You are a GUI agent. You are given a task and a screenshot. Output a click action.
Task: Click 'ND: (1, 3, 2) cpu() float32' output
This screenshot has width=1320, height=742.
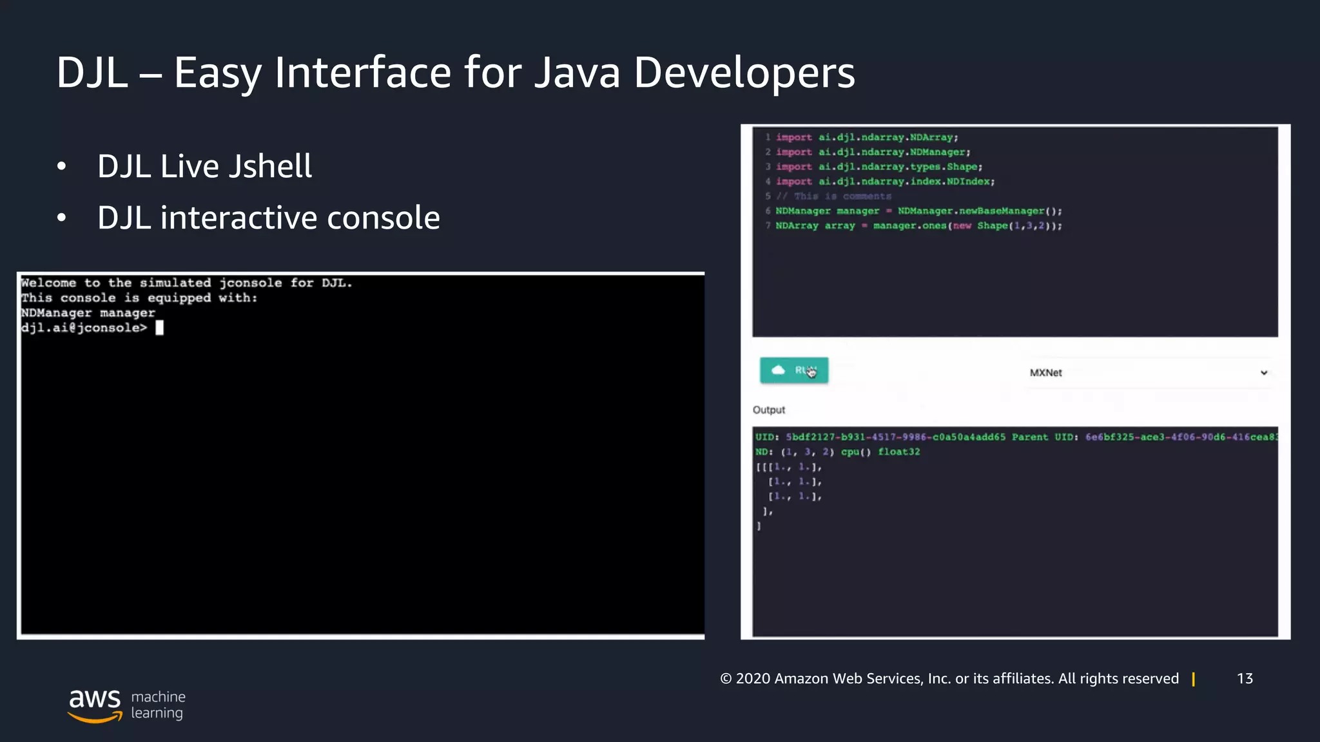[x=838, y=452]
